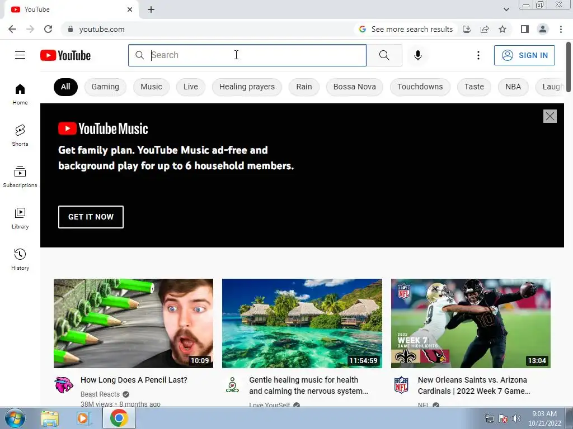View site info lock icon
Viewport: 573px width, 429px height.
click(71, 29)
